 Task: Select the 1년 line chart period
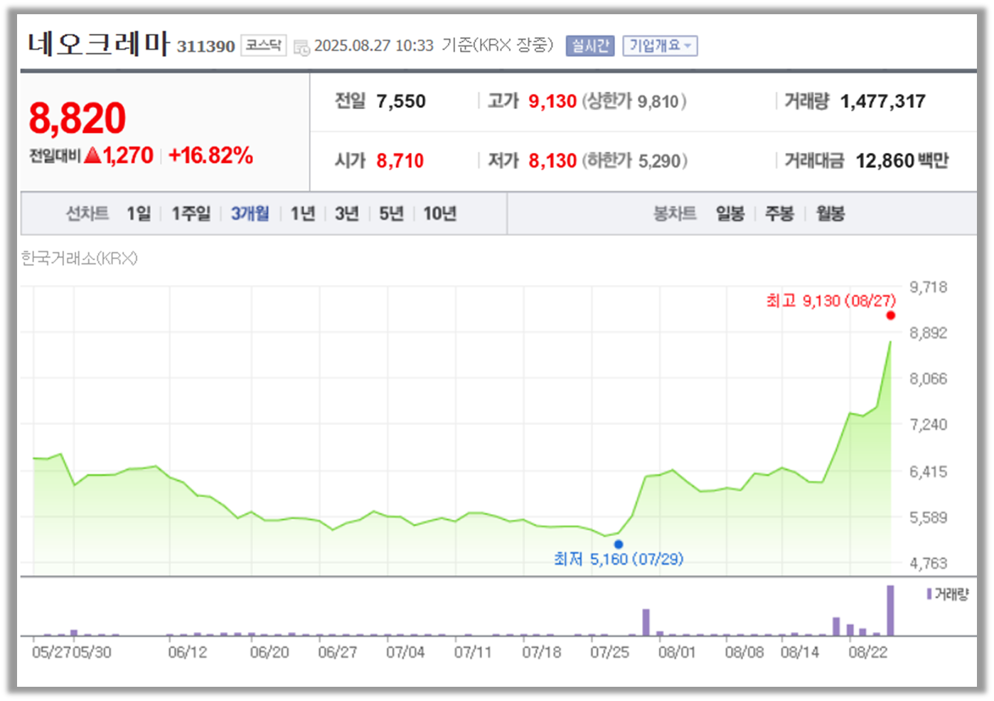(x=303, y=213)
